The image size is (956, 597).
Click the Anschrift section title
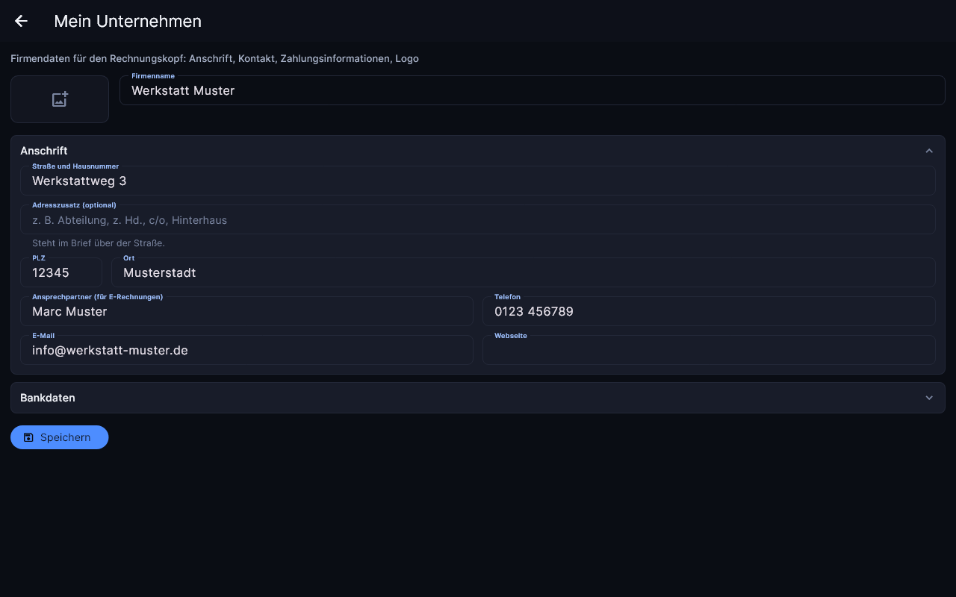tap(44, 151)
